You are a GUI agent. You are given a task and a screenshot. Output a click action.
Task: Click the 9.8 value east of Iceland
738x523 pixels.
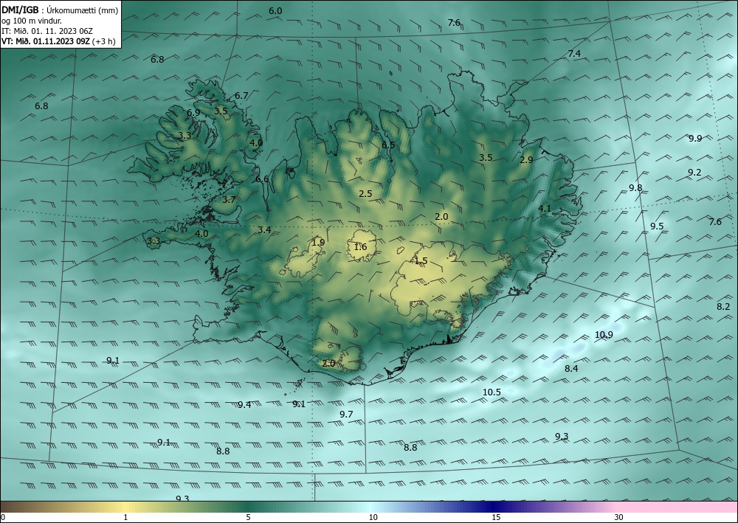pyautogui.click(x=635, y=187)
